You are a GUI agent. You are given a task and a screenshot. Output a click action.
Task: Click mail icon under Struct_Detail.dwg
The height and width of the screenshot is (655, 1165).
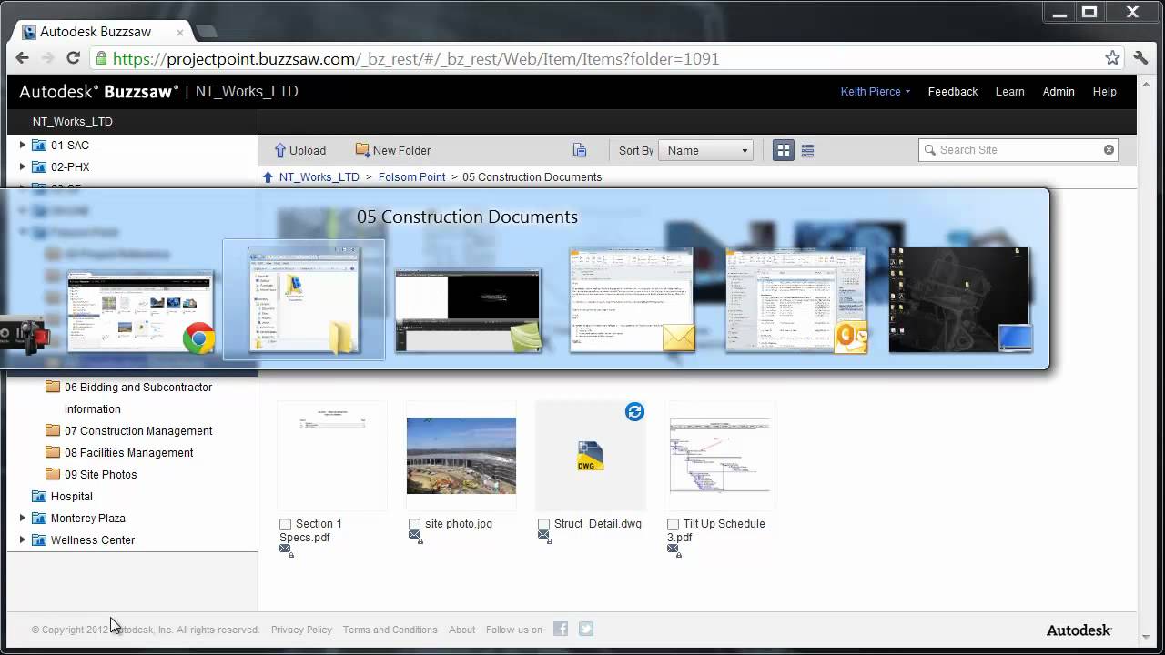pyautogui.click(x=543, y=535)
